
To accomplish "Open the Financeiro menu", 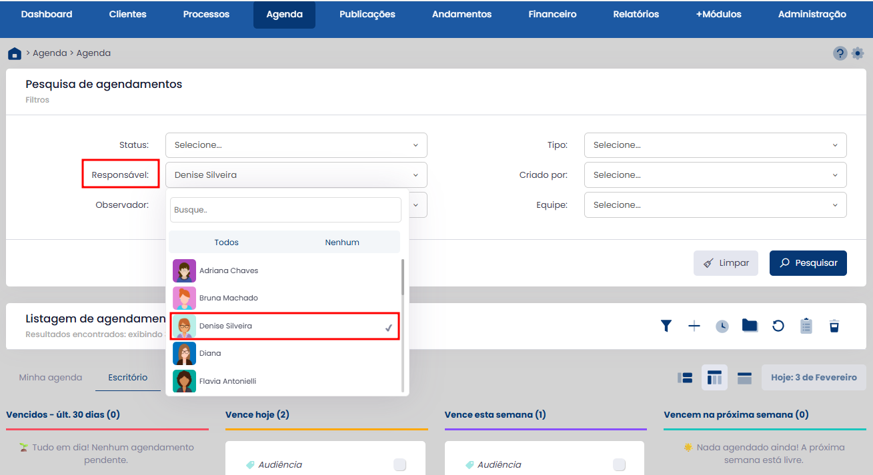I will coord(552,14).
